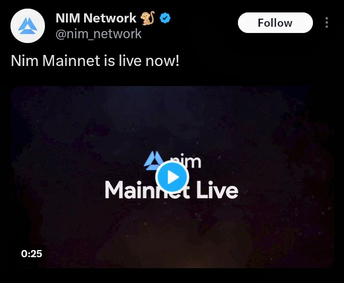
Task: Click the blue triangle inside the avatar circle
Action: 28,26
